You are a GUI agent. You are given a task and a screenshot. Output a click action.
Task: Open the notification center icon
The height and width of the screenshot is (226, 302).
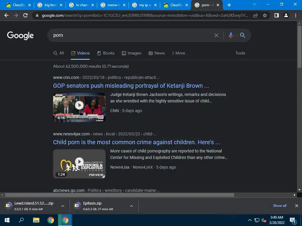[293, 220]
